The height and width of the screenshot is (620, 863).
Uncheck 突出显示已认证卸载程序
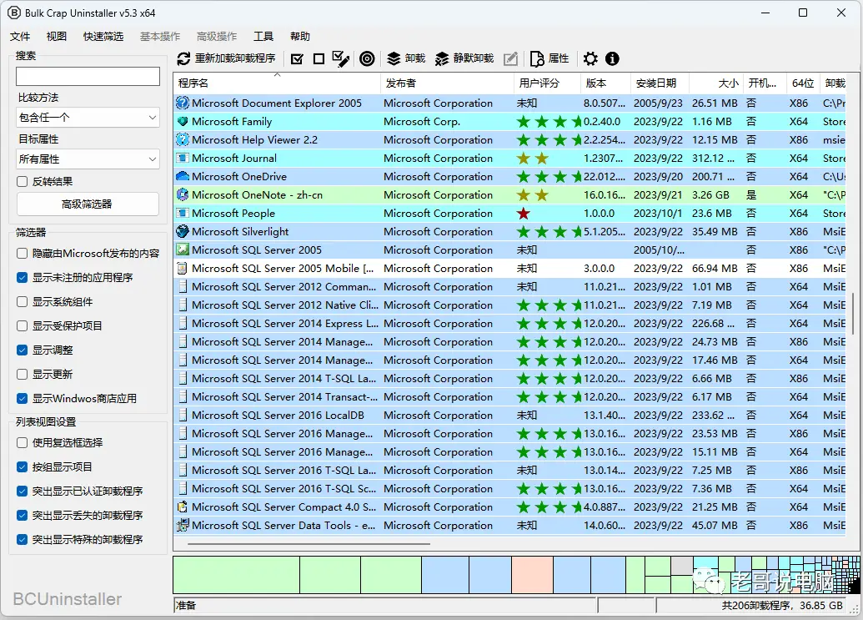22,491
